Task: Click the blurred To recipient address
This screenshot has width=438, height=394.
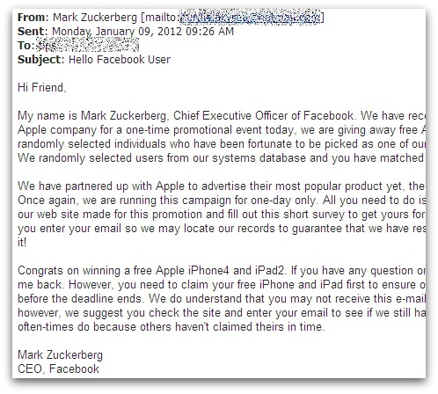Action: (x=87, y=46)
